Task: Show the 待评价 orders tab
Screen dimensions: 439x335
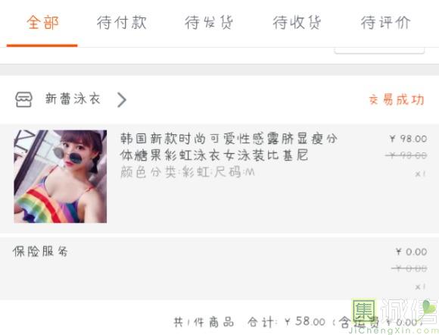Action: click(385, 23)
